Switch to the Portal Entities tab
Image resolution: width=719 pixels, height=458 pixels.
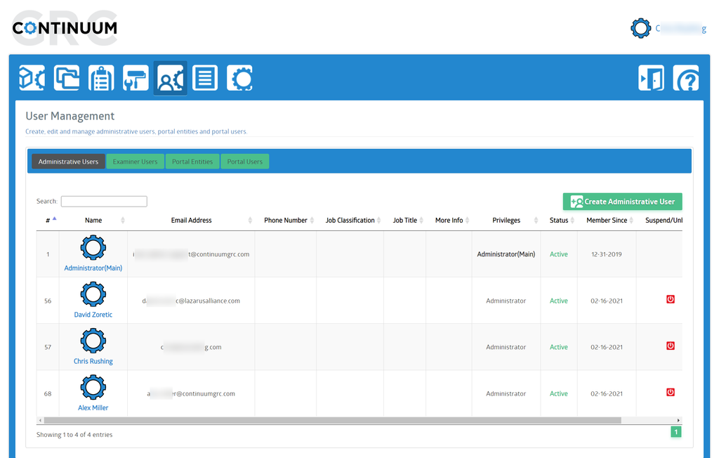point(192,162)
